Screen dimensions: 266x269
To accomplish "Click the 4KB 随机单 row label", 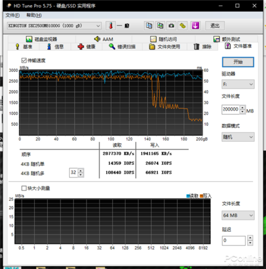I will point(32,164).
